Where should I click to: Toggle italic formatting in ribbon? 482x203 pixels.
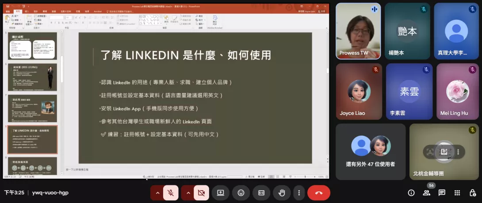pyautogui.click(x=55, y=23)
